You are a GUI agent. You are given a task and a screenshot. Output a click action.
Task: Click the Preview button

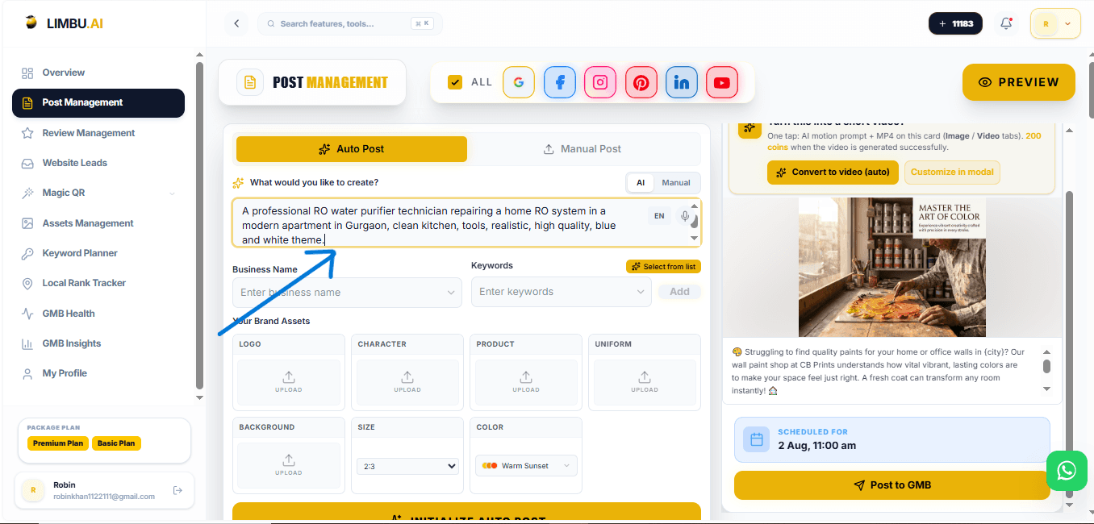(x=1019, y=82)
